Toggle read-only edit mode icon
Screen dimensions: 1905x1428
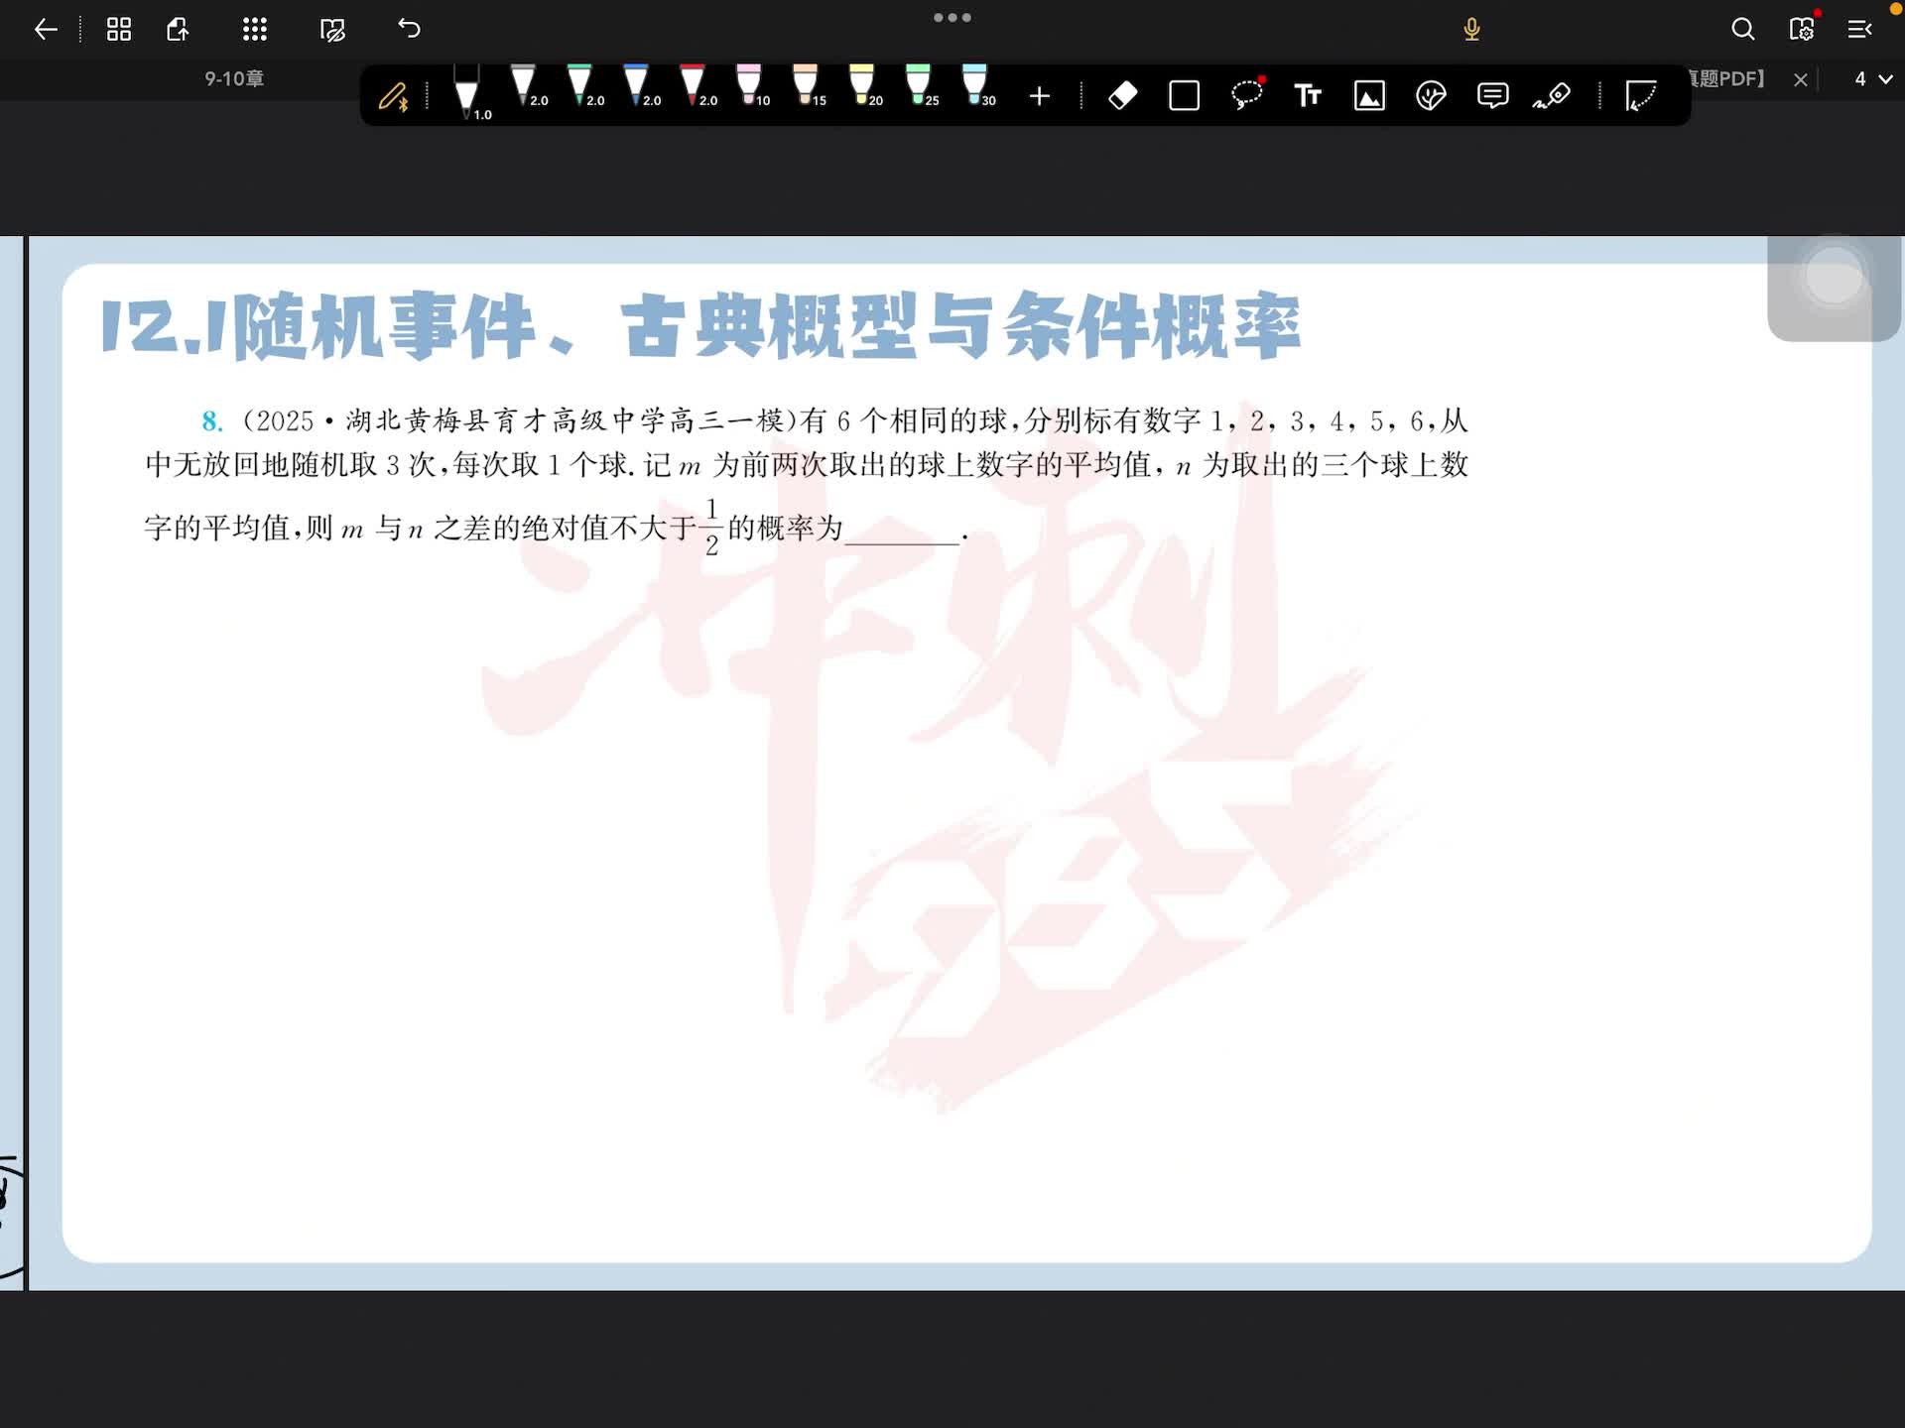(x=332, y=30)
